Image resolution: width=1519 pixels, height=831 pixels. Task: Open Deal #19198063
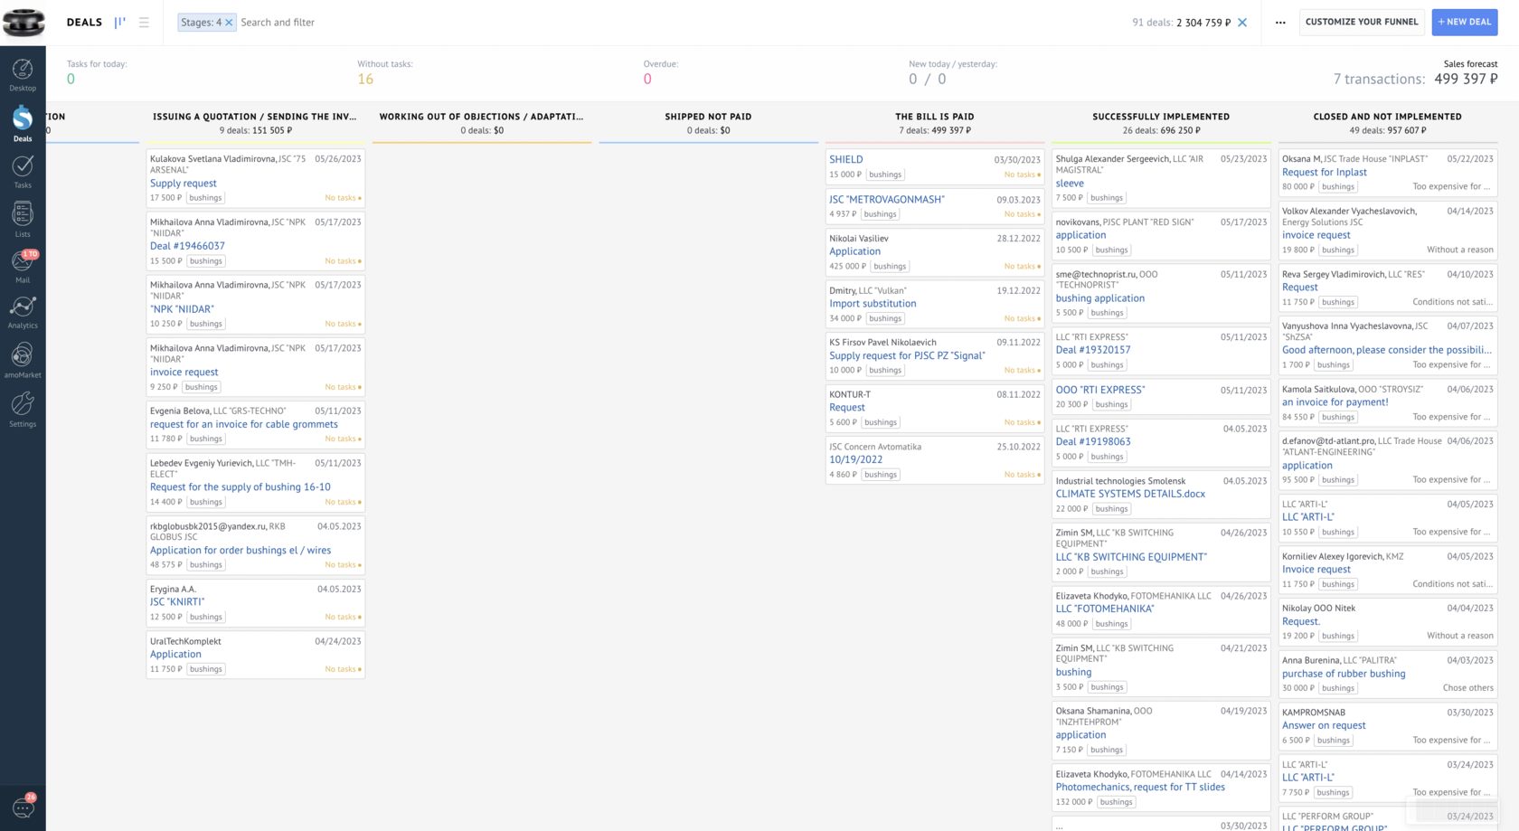(1093, 441)
